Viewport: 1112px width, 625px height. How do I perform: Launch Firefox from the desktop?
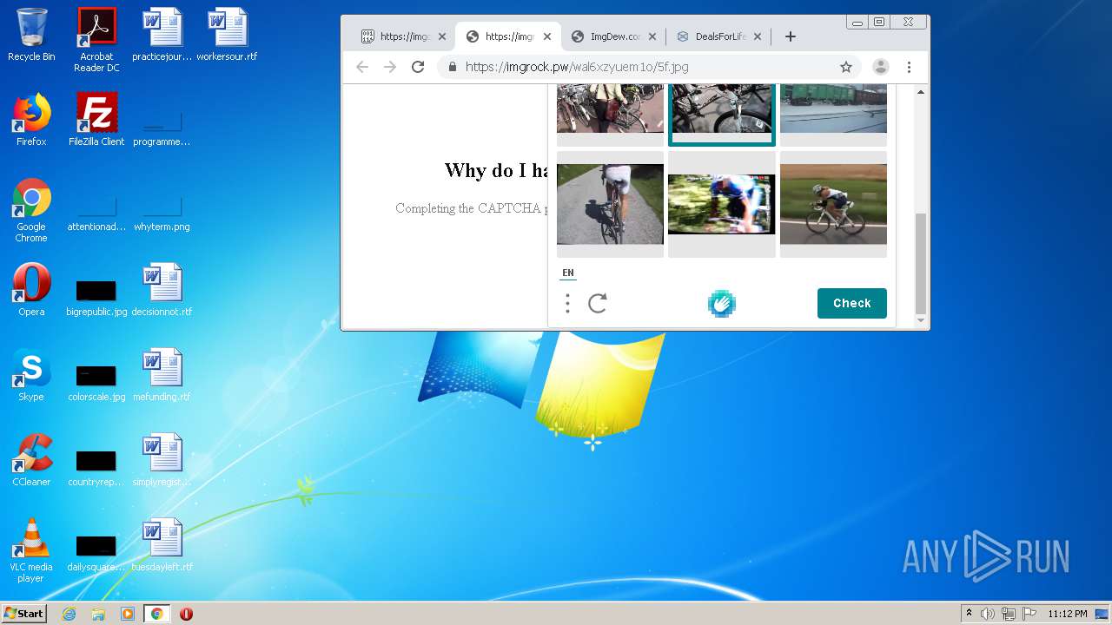pos(31,120)
